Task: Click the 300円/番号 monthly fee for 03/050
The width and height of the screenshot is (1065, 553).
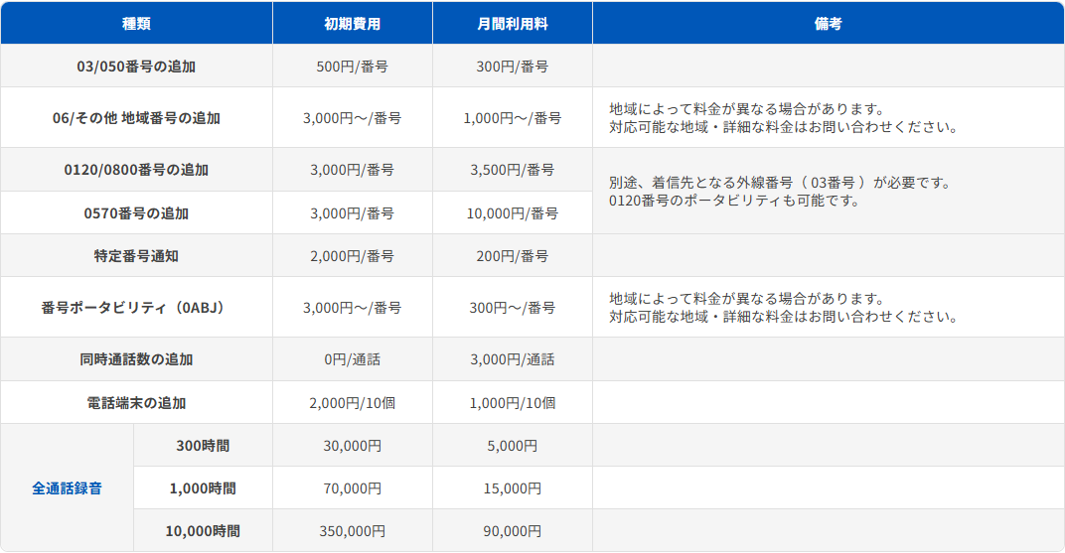Action: [512, 67]
